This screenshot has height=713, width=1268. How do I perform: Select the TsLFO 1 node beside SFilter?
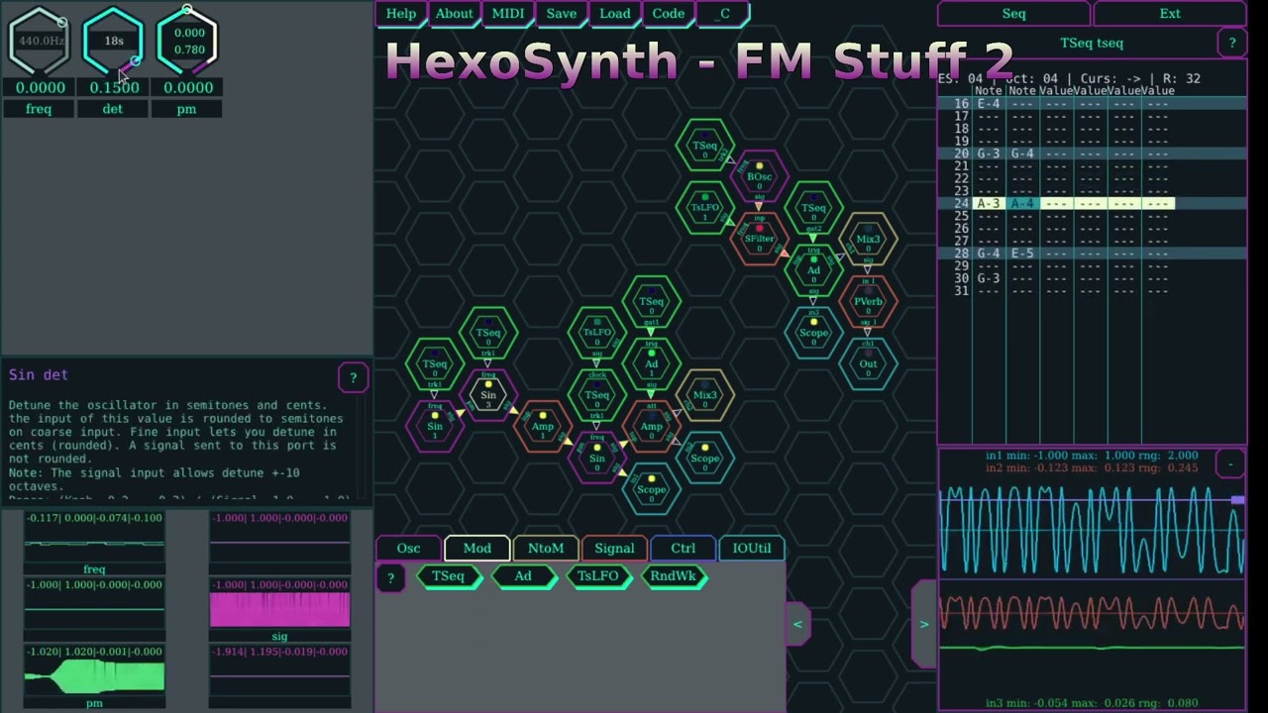(x=705, y=208)
